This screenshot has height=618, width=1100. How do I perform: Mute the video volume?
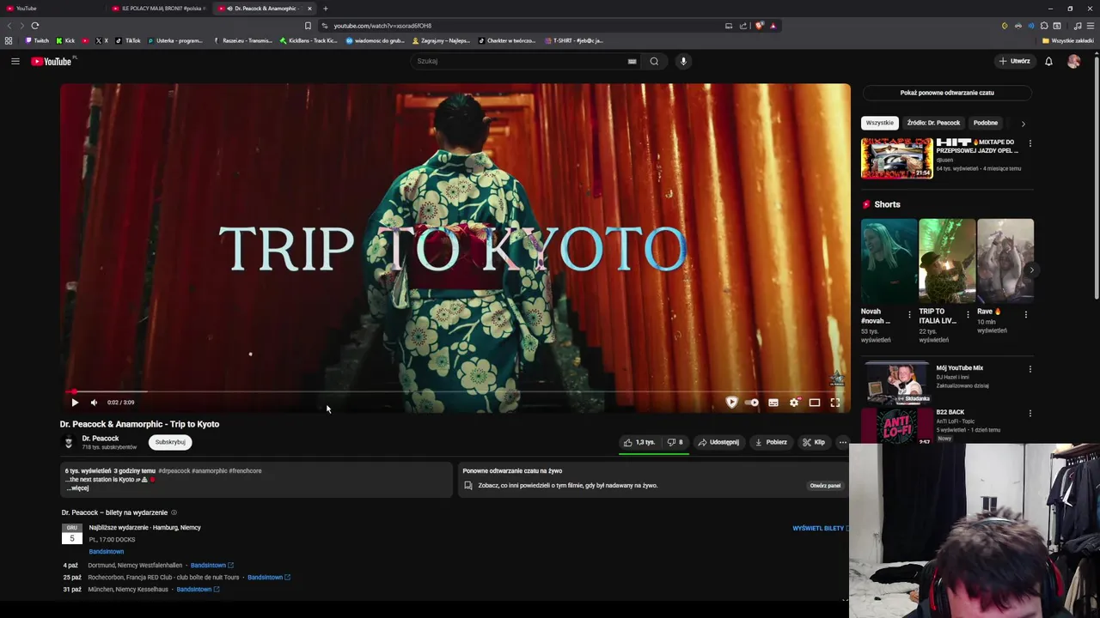click(94, 402)
